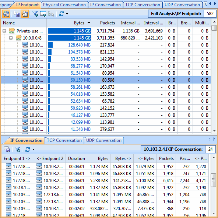Click the save/export icon in the top toolbar
Screen dimensions: 218x218
[x=17, y=14]
